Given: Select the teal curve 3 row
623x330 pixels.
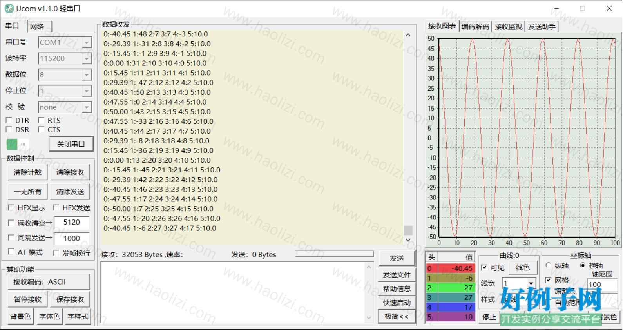Looking at the screenshot, I should coord(451,297).
